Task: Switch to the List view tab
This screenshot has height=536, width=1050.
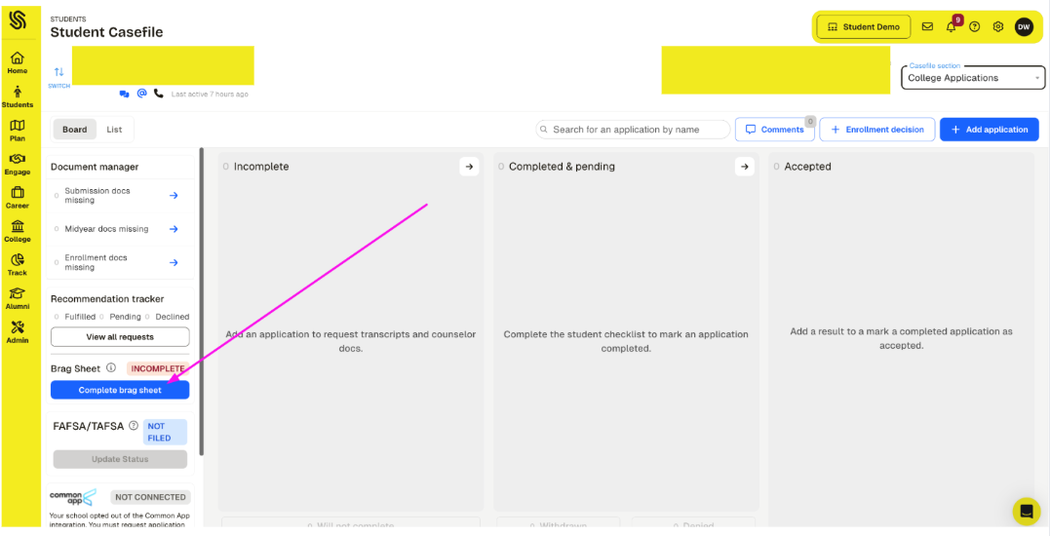Action: coord(114,130)
